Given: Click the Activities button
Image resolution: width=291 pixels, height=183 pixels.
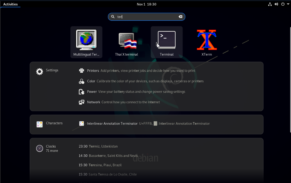Looking at the screenshot, I should pyautogui.click(x=10, y=4).
